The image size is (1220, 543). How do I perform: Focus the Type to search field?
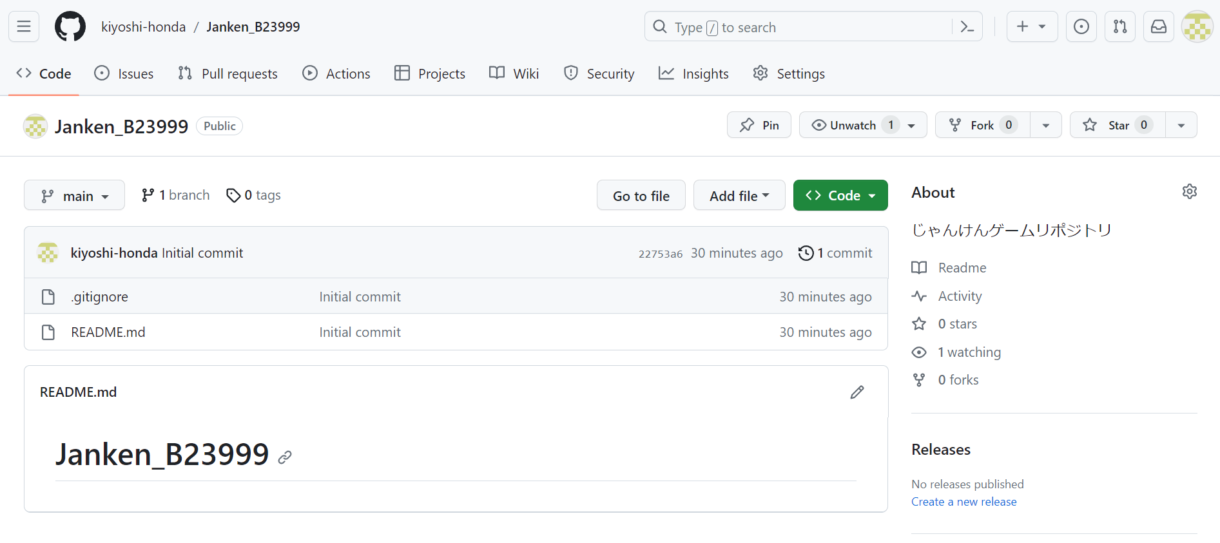click(x=799, y=27)
